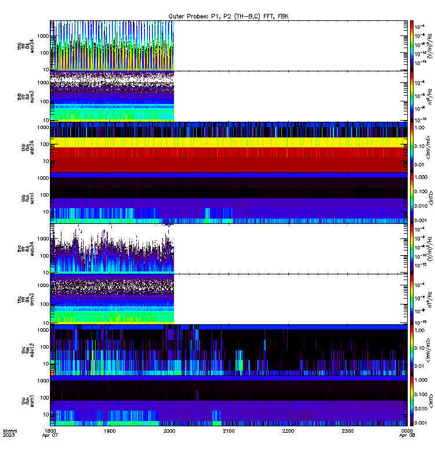This screenshot has width=435, height=464.
Task: Click the yellow band in thb fbk edc34
Action: coord(229,142)
